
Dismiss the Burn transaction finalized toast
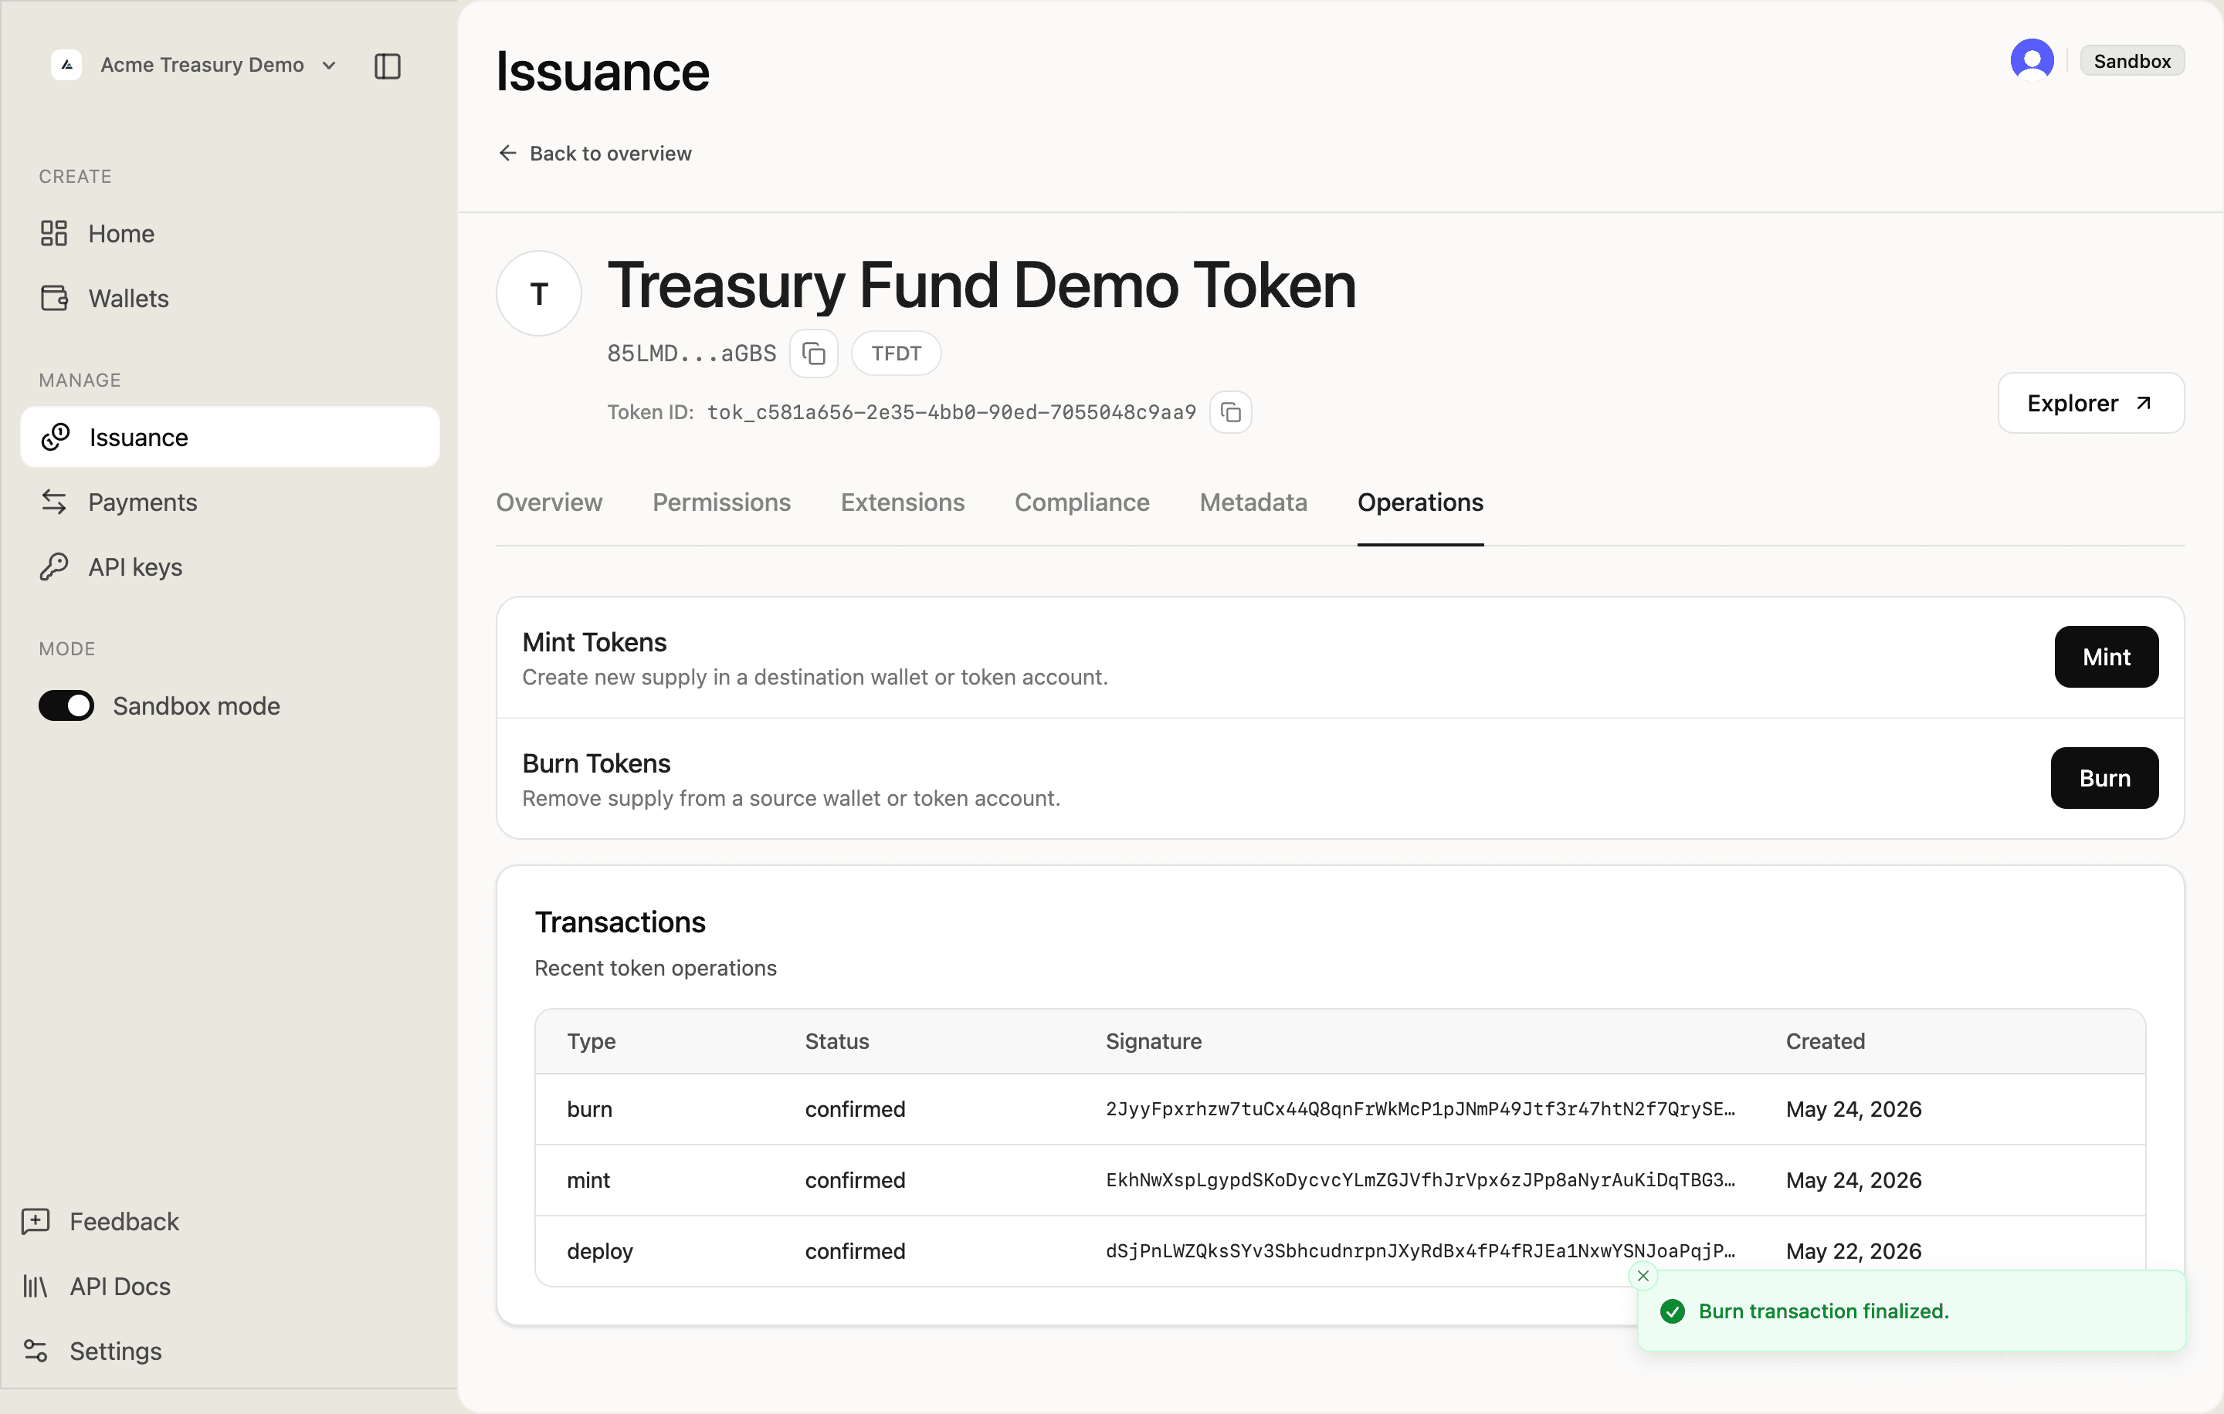[x=1643, y=1276]
